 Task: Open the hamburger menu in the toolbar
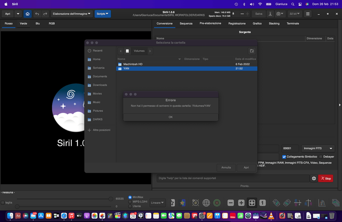point(307,14)
